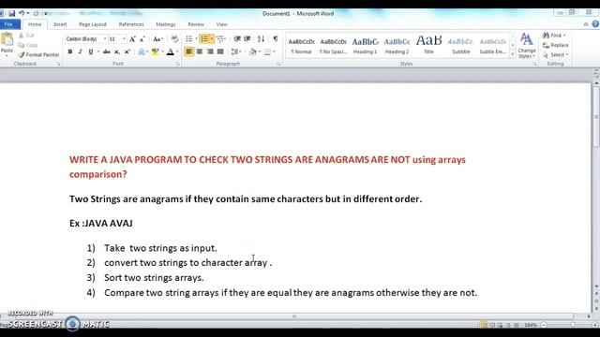Open the Font dialog launcher
Image resolution: width=600 pixels, height=337 pixels.
[177, 65]
